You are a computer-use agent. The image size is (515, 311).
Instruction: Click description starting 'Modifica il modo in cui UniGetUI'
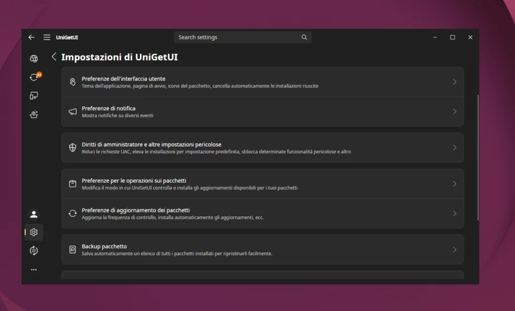(x=190, y=188)
